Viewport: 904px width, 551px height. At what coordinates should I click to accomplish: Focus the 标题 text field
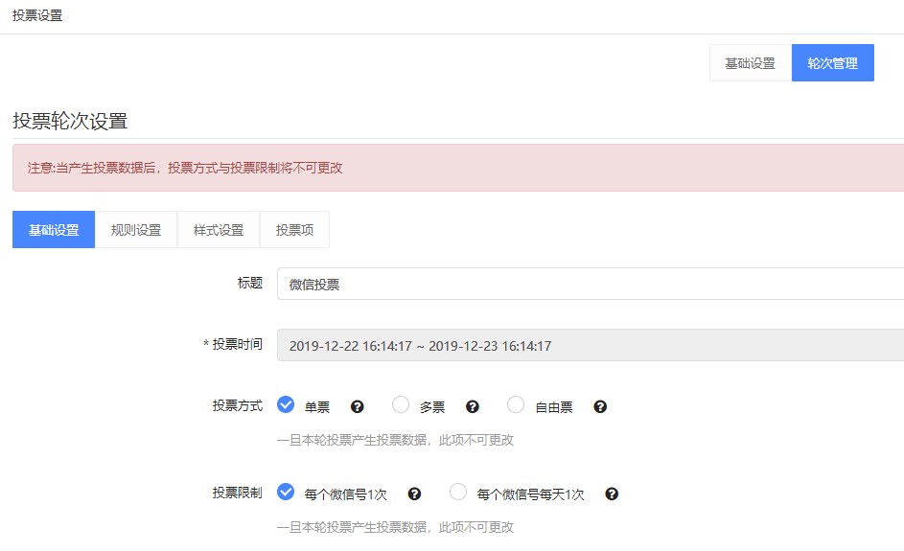591,284
